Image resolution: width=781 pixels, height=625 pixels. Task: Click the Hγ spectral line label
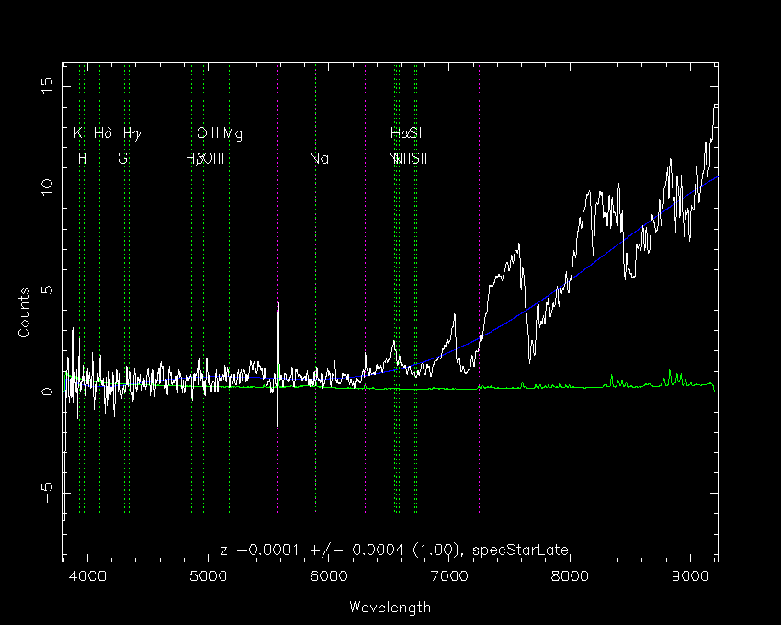coord(132,133)
